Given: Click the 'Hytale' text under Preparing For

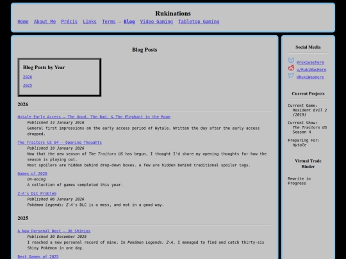Looking at the screenshot, I should [299, 145].
